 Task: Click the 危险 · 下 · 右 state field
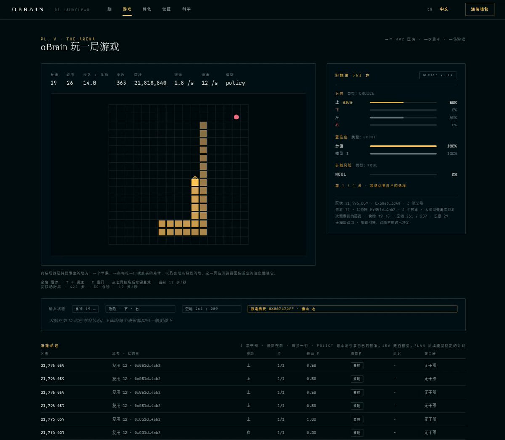click(x=140, y=309)
